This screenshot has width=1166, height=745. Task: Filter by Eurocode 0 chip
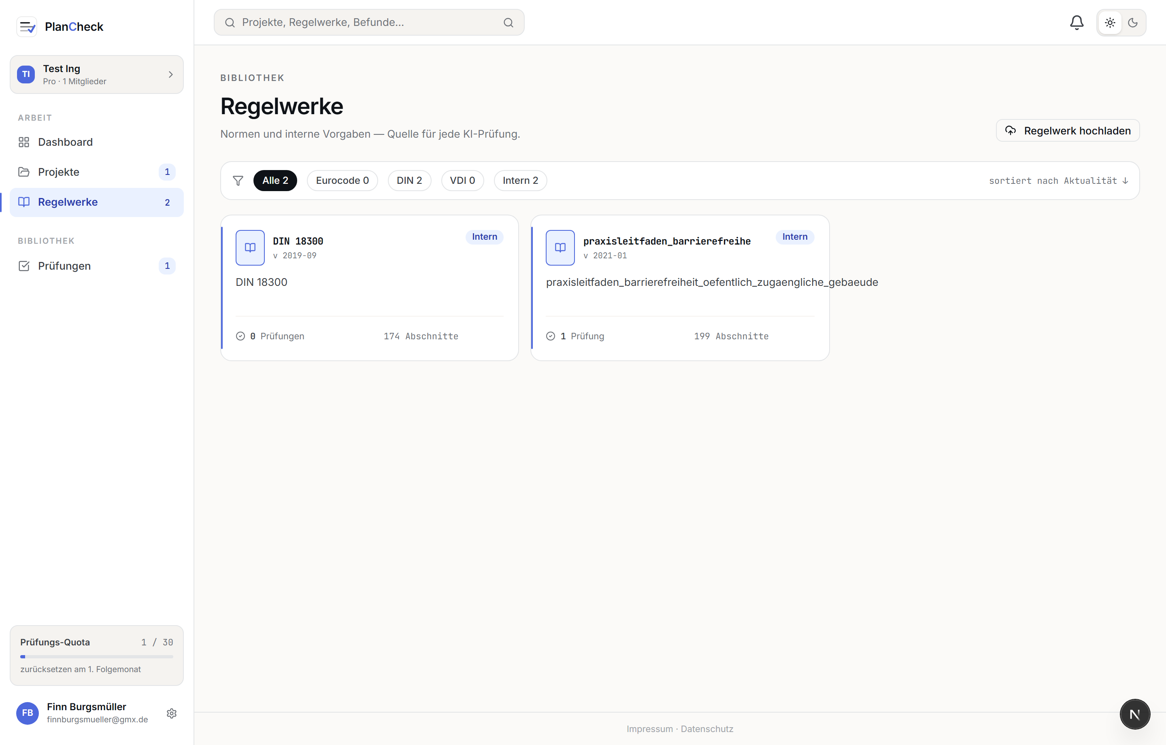tap(343, 181)
